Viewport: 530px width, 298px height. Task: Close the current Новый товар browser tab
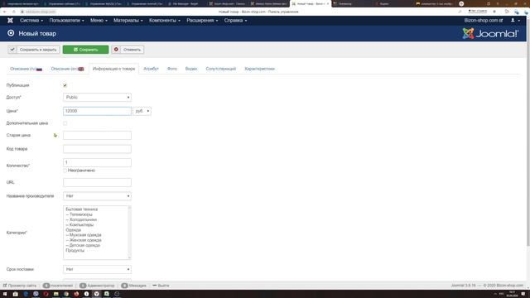328,3
